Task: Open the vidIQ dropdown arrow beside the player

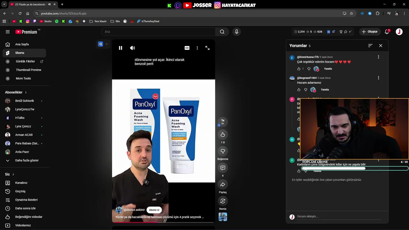Action: (106, 44)
